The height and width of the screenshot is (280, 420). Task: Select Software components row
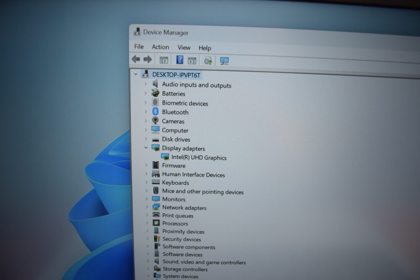189,247
